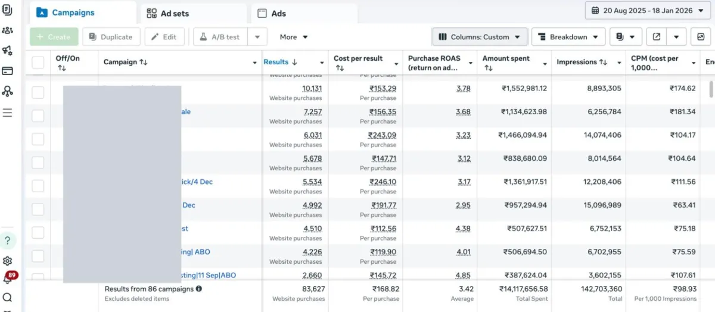Tick the select-all checkbox in header
Image resolution: width=715 pixels, height=312 pixels.
pyautogui.click(x=38, y=63)
